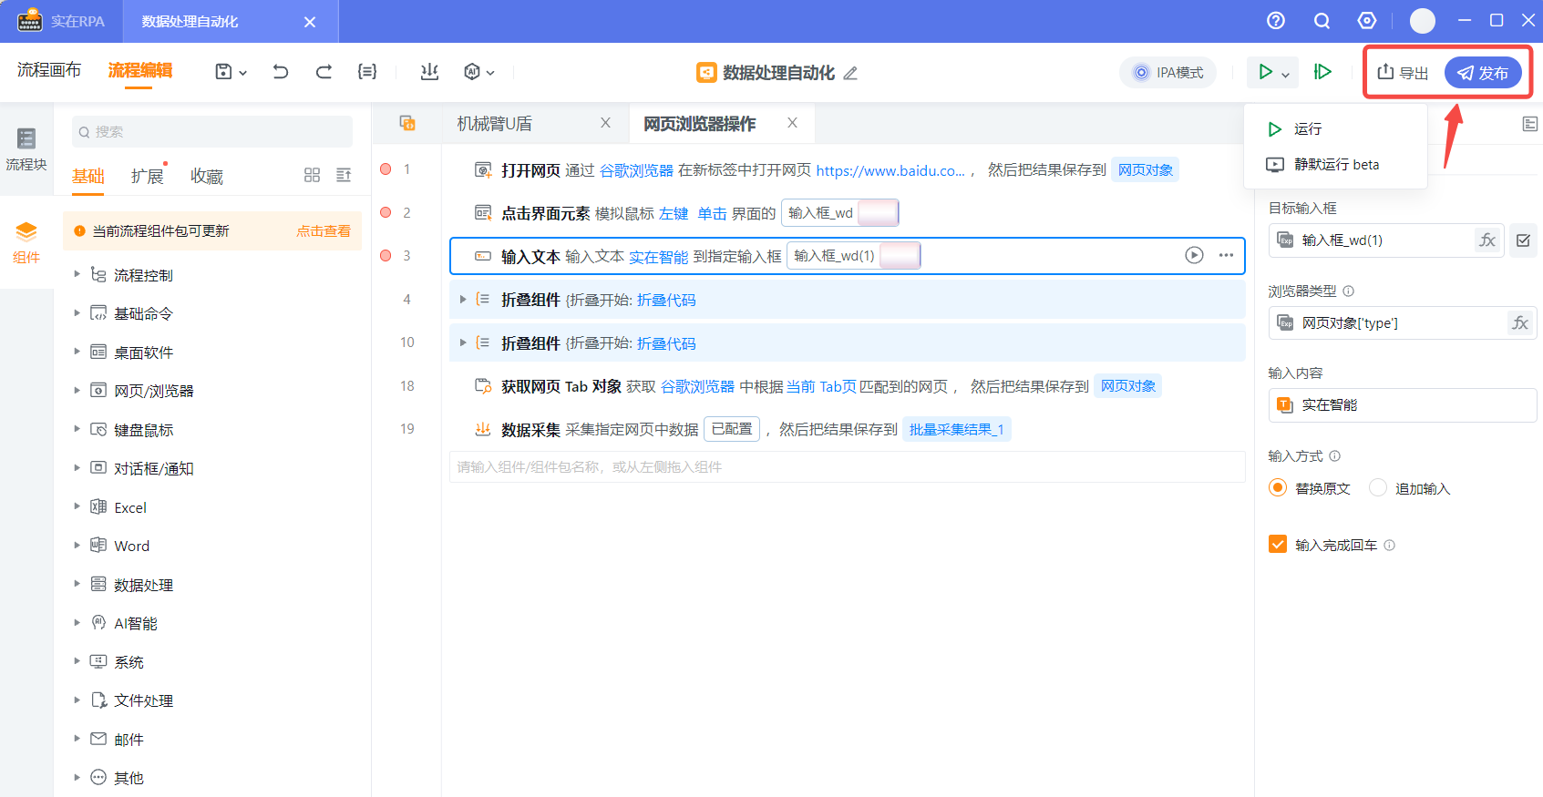Click the undo arrow in toolbar
This screenshot has width=1543, height=797.
click(x=281, y=72)
